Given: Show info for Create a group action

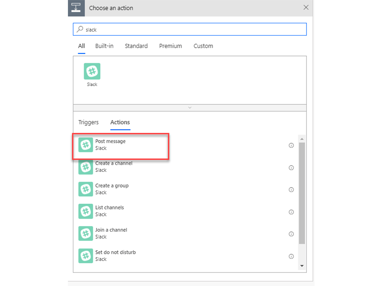Looking at the screenshot, I should tap(291, 190).
